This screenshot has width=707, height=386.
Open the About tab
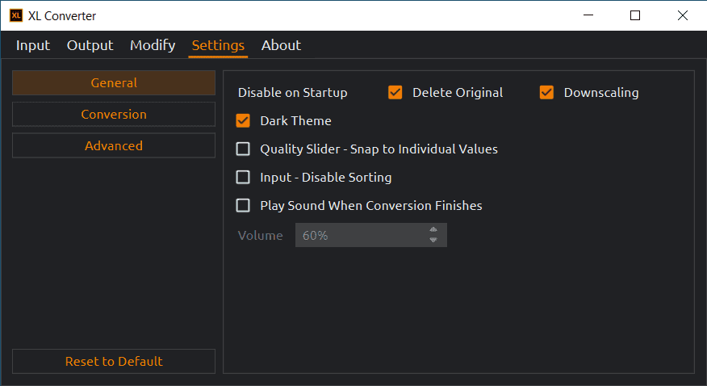[x=281, y=45]
